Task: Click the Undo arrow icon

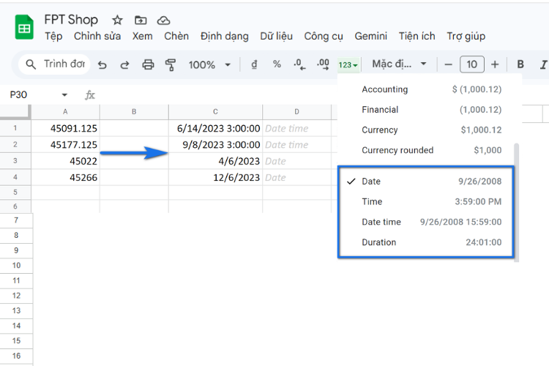Action: click(x=102, y=65)
